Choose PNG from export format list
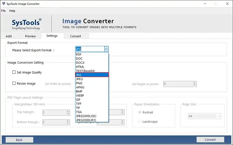This screenshot has width=233, height=145. point(92,83)
